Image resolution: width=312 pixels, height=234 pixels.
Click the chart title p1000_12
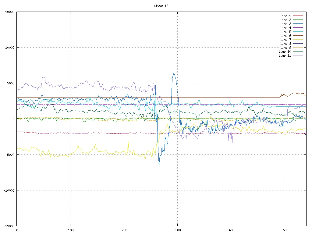[161, 6]
